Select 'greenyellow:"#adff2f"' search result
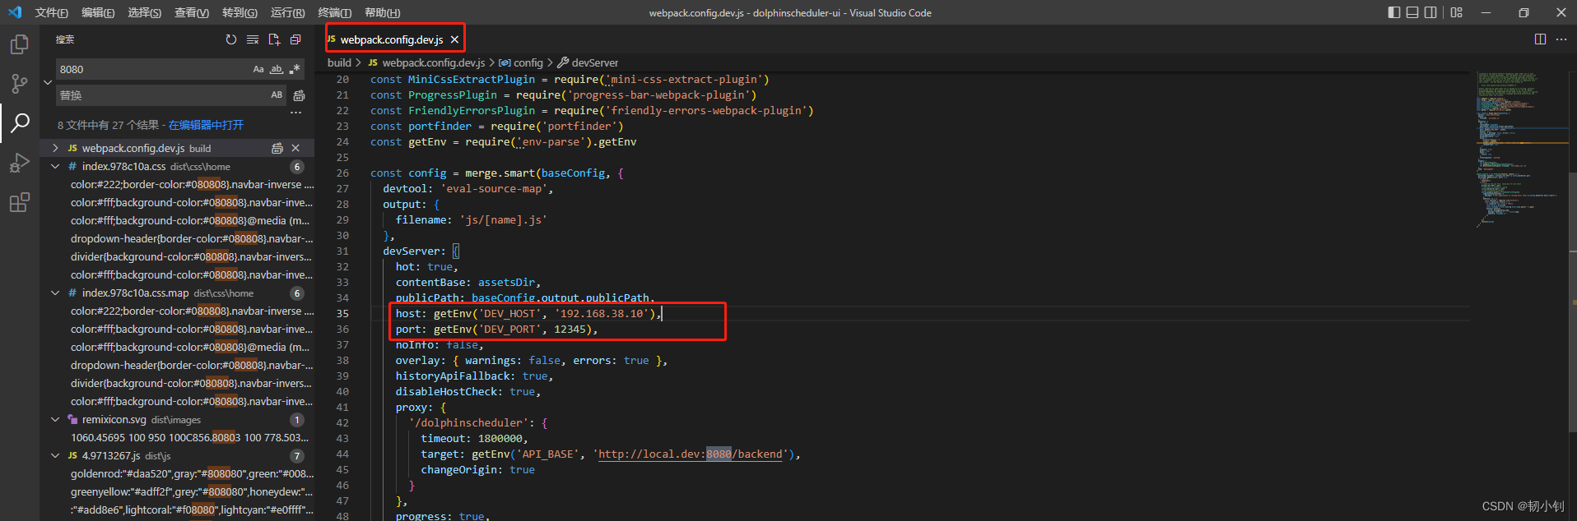1577x521 pixels. click(192, 492)
